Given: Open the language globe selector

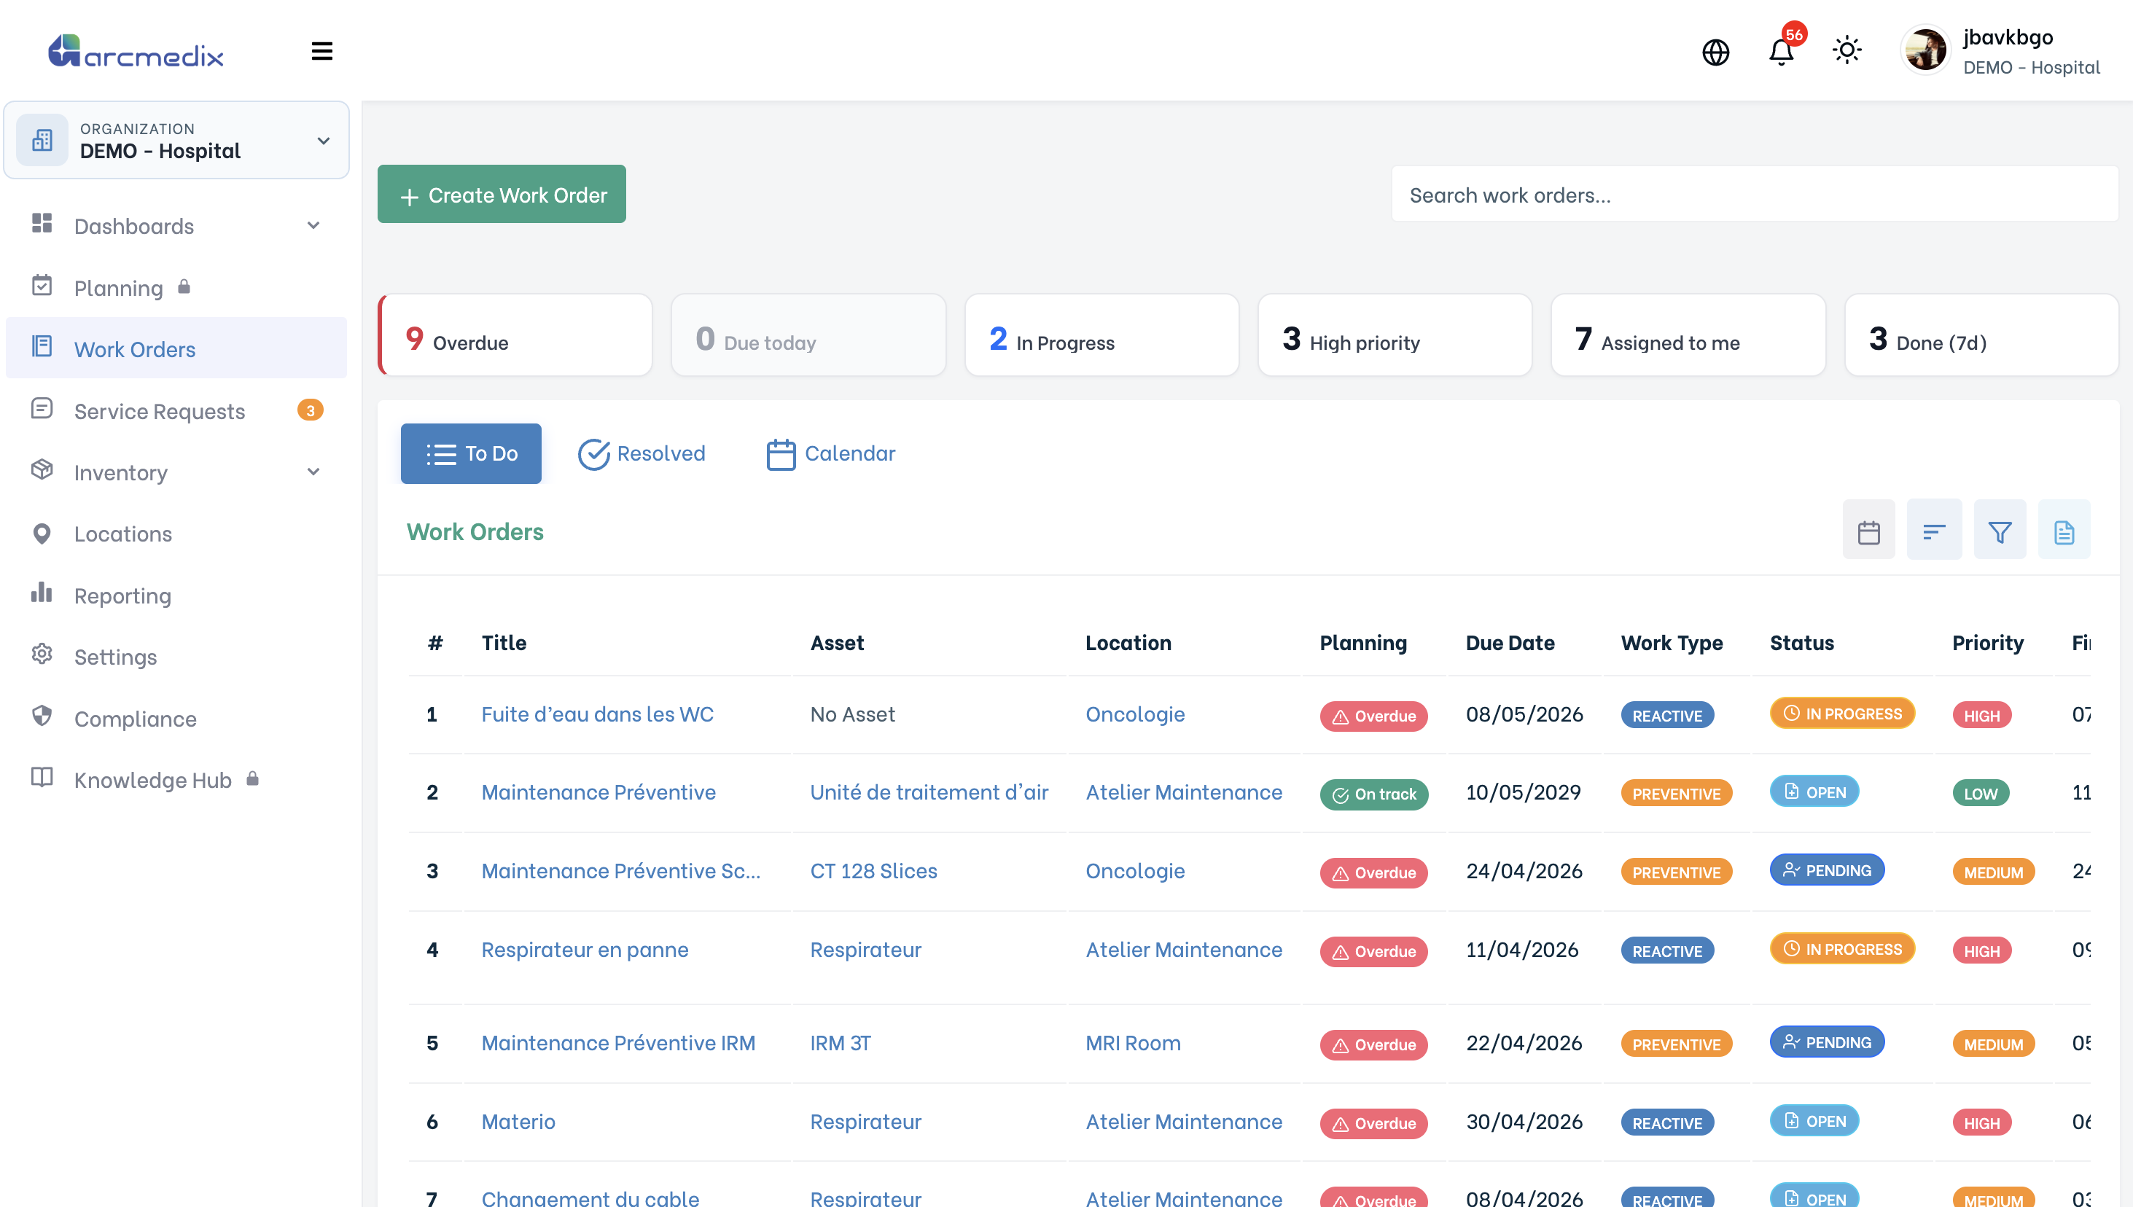Looking at the screenshot, I should click(1715, 52).
